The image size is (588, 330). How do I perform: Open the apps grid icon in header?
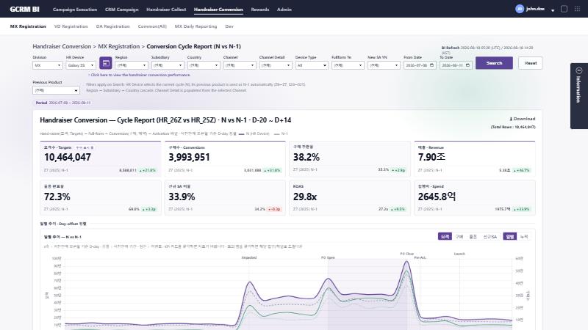[577, 9]
